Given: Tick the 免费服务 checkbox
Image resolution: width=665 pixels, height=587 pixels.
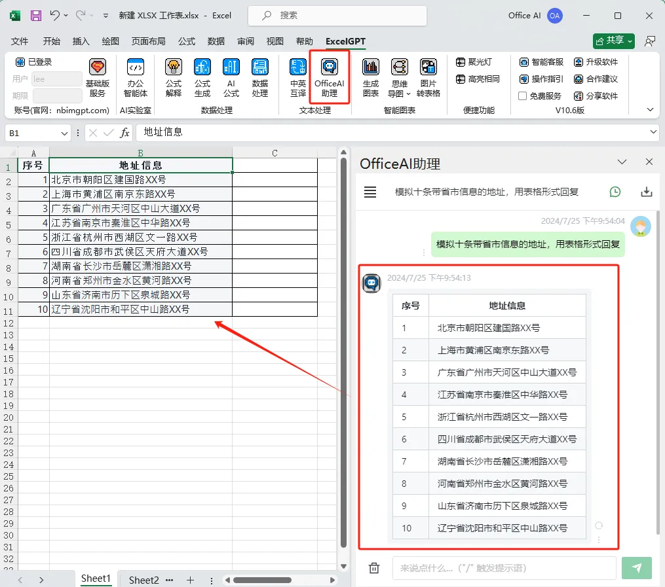Looking at the screenshot, I should pyautogui.click(x=523, y=96).
